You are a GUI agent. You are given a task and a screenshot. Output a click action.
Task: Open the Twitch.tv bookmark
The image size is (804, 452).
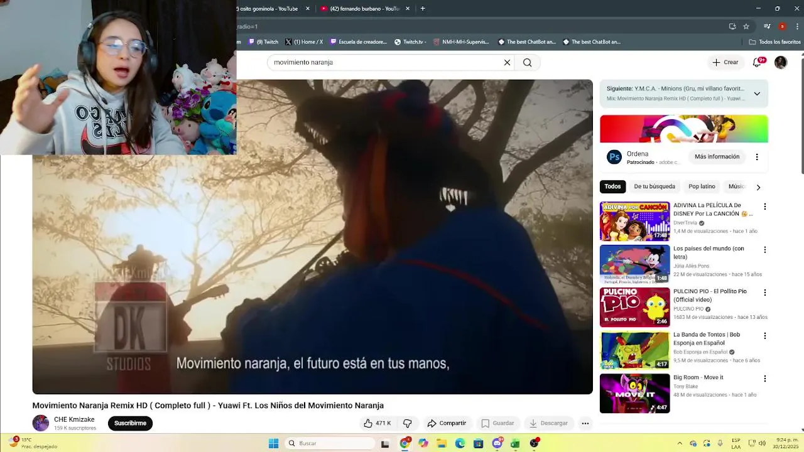(410, 42)
